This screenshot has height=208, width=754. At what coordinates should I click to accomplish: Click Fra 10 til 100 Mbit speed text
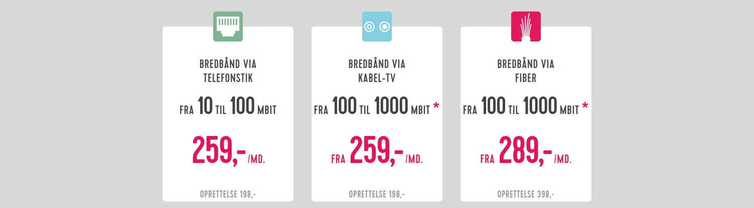[x=228, y=106]
